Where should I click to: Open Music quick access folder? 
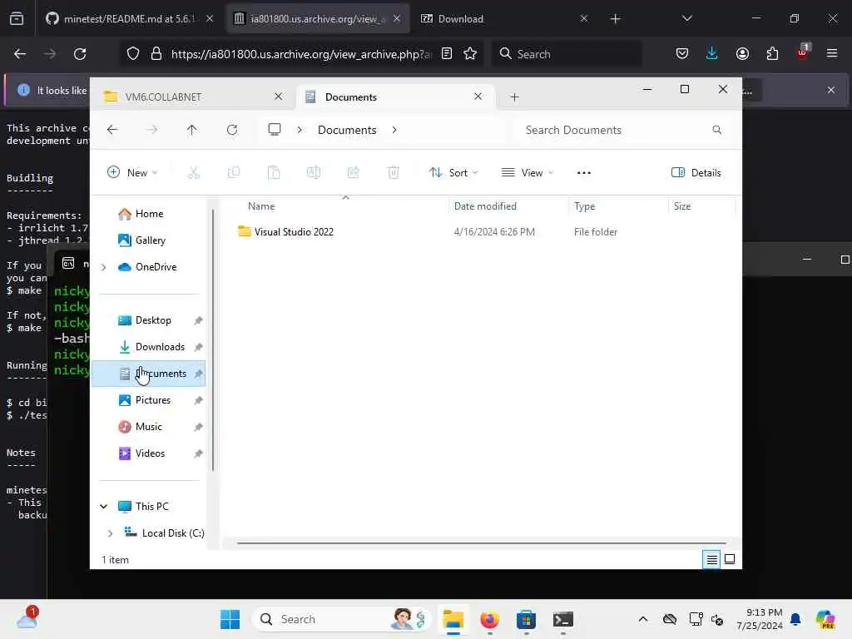coord(148,427)
